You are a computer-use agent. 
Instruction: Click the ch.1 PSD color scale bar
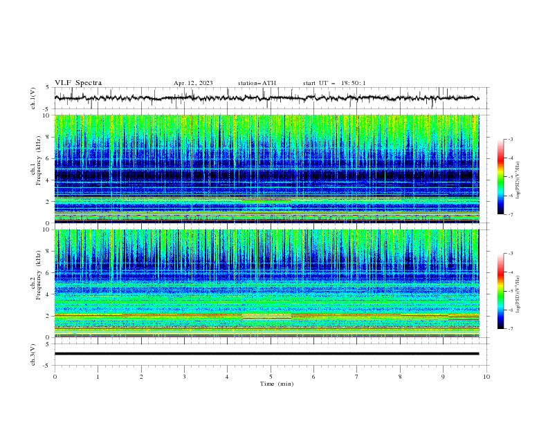click(501, 177)
